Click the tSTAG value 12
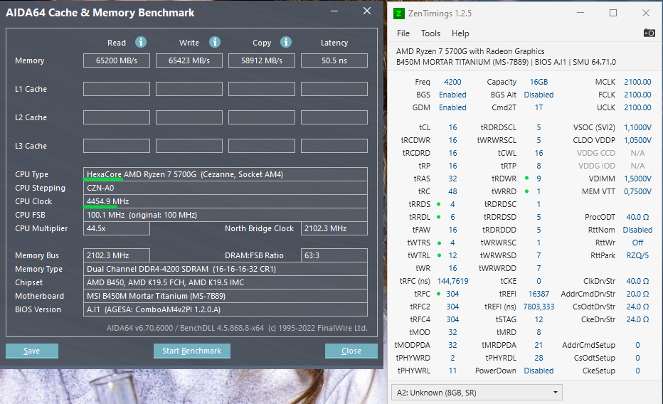Screen dimensions: 663x404 pyautogui.click(x=539, y=319)
